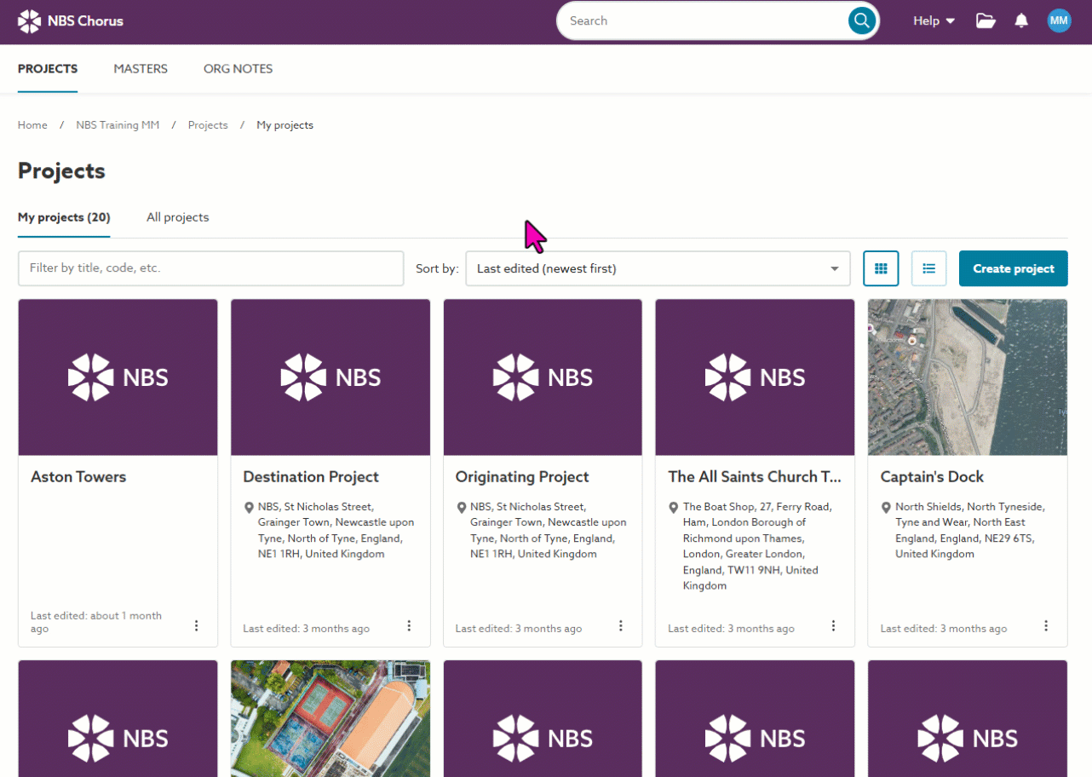Screen dimensions: 1092x777
Task: Select the My projects (20) tab
Action: tap(64, 217)
